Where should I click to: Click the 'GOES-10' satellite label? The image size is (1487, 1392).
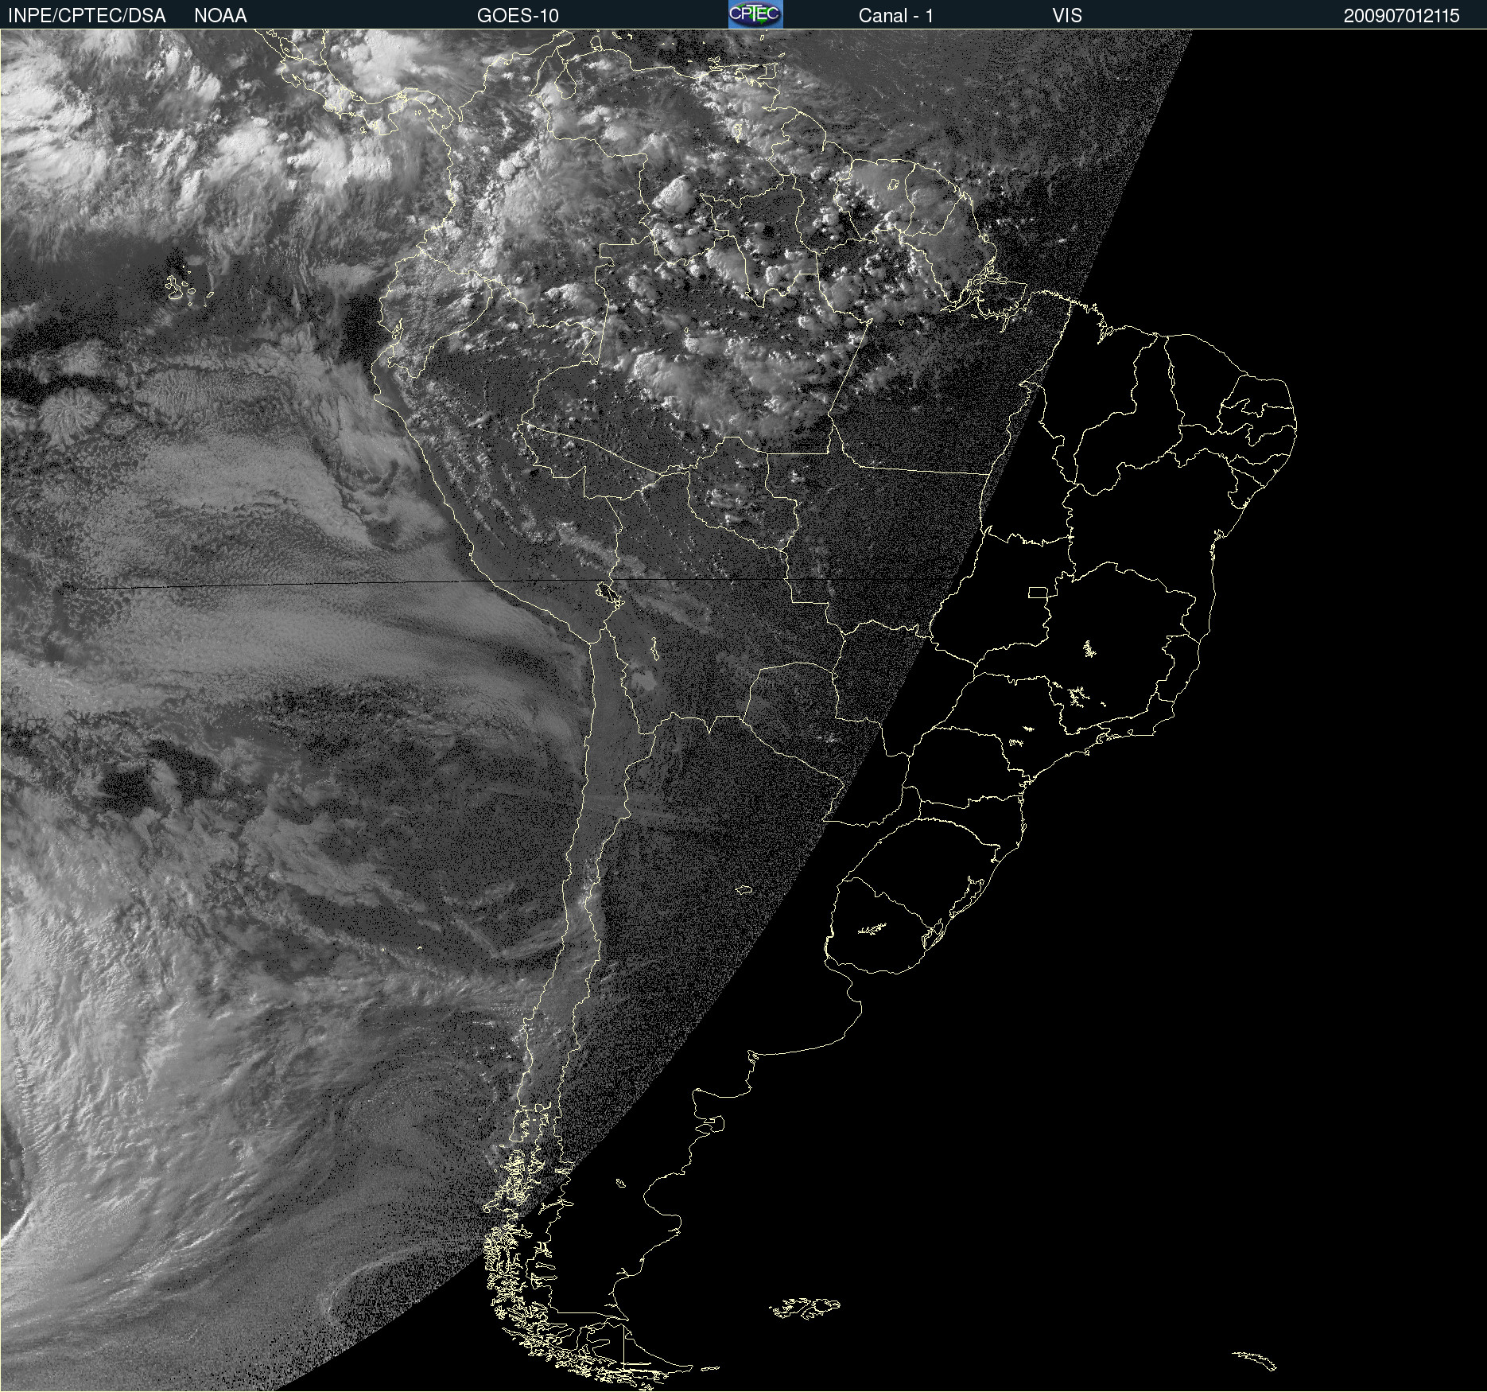[x=518, y=16]
